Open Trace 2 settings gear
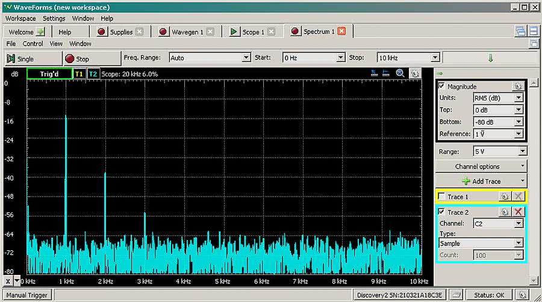Image resolution: width=542 pixels, height=302 pixels. (505, 212)
